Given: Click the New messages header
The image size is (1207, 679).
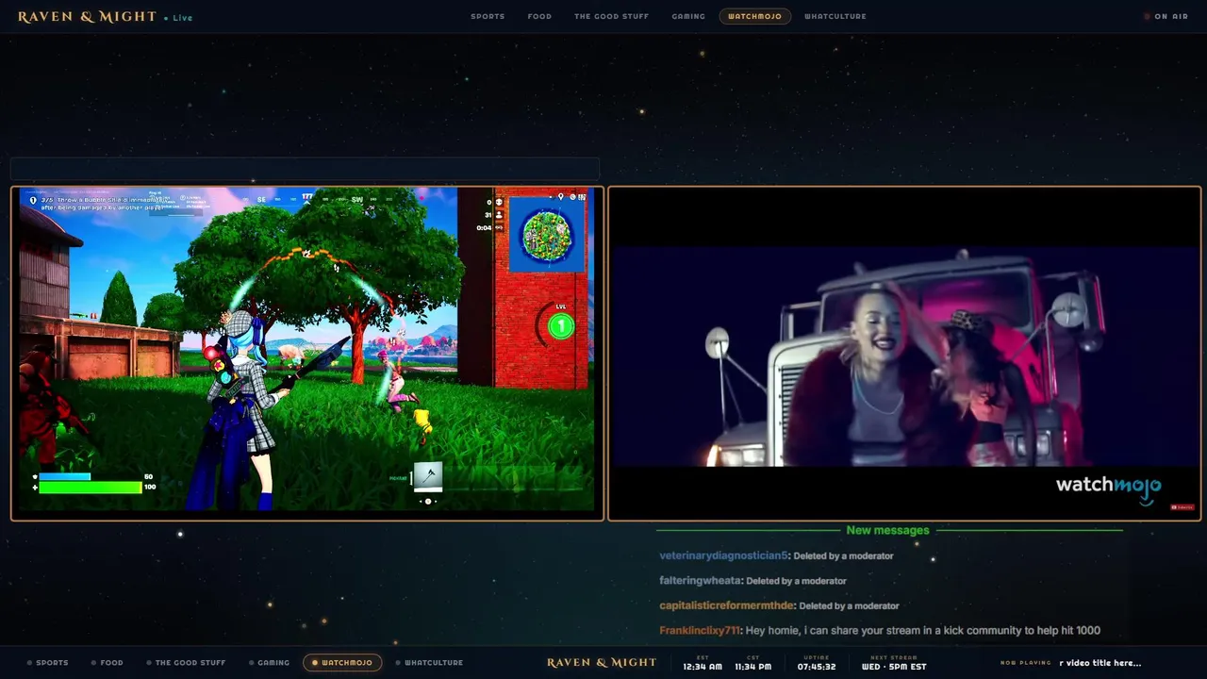Looking at the screenshot, I should [x=887, y=531].
